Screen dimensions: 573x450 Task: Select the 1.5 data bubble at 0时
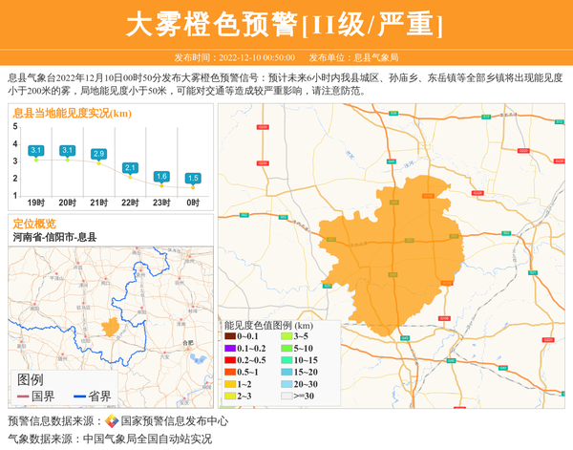193,179
